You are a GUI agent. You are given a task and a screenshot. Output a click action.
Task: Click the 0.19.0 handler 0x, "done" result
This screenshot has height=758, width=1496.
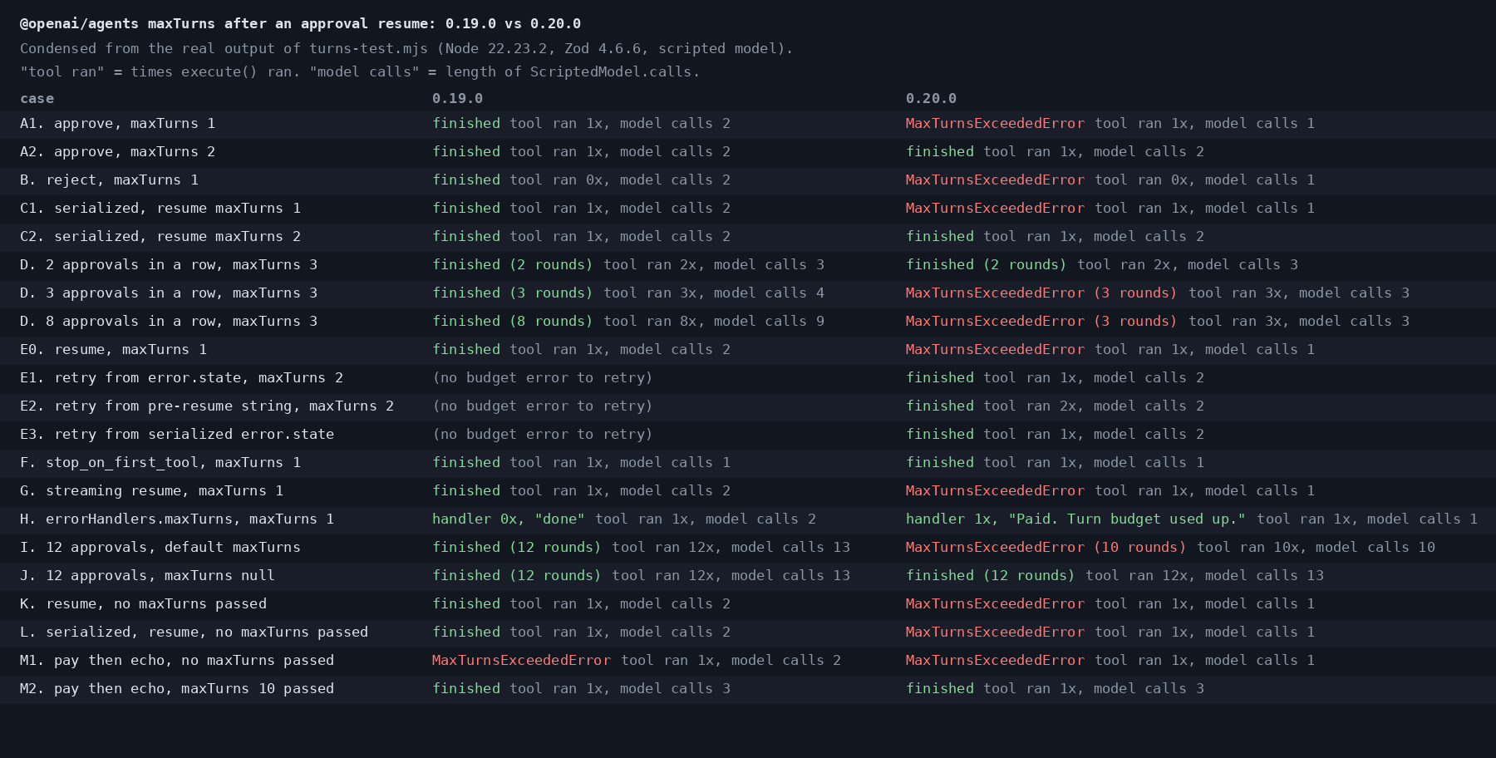point(509,519)
